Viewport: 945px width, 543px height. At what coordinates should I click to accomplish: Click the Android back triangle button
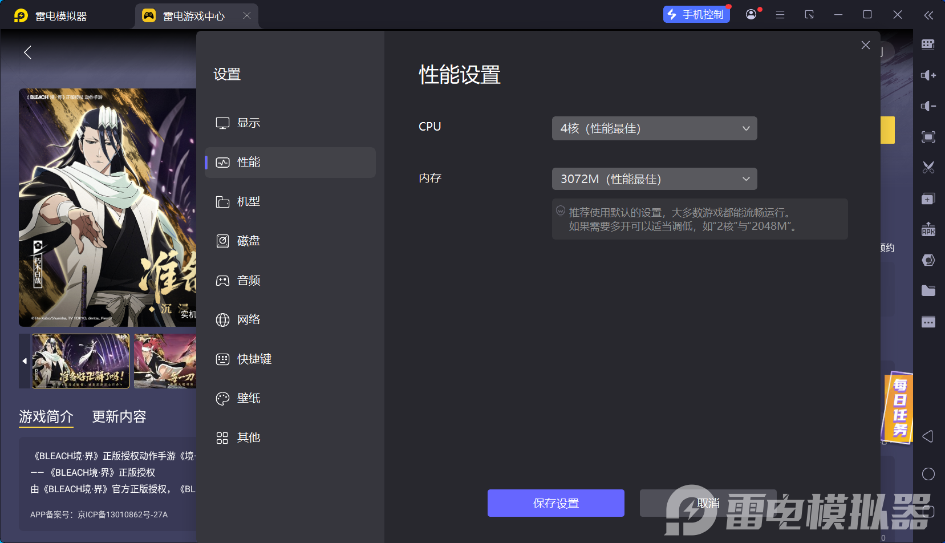927,436
